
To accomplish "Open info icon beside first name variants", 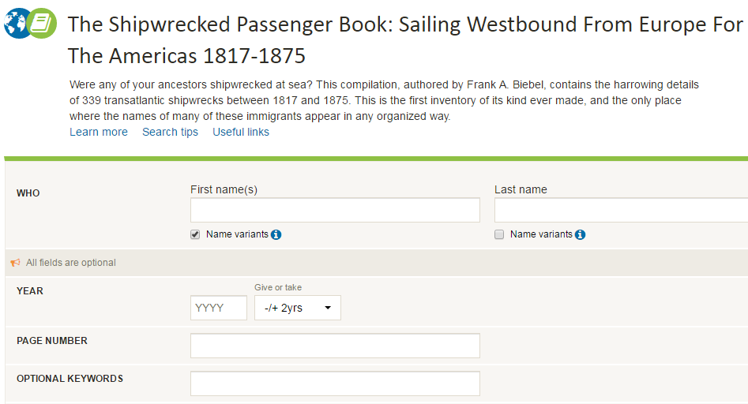I will coord(276,234).
